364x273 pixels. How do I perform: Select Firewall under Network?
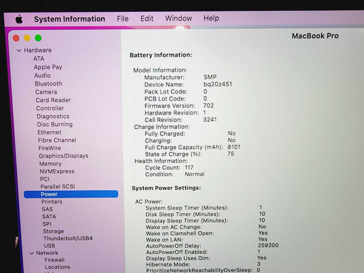(55, 260)
